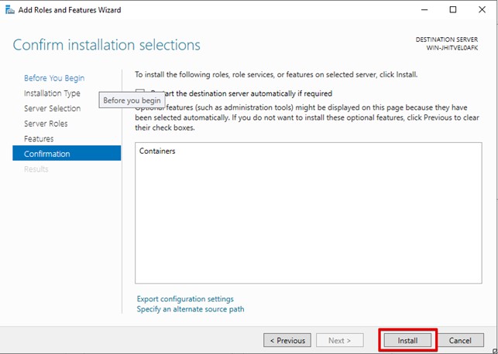Open Export configuration settings link
Viewport: 498px width, 354px height.
[x=185, y=299]
